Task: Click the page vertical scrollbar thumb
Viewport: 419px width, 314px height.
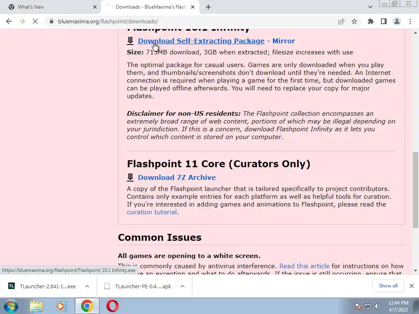Action: [x=416, y=190]
